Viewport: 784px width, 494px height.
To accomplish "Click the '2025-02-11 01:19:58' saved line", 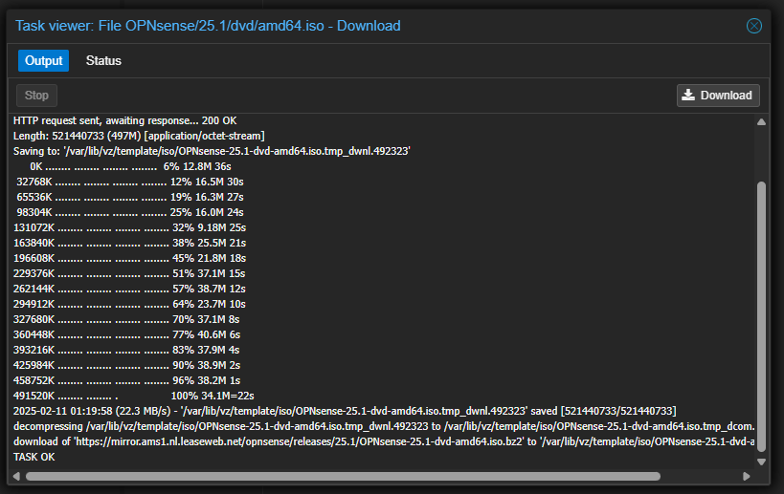I will tap(345, 411).
